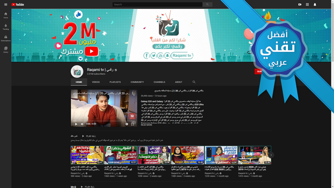
Task: Open the YouTube apps grid icon
Action: click(307, 4)
